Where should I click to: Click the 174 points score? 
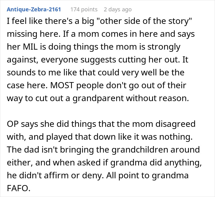tap(84, 9)
